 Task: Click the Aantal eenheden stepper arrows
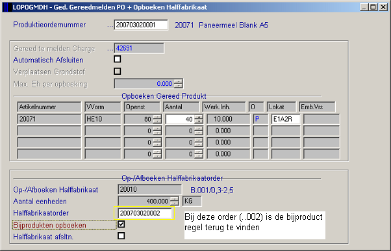175,201
